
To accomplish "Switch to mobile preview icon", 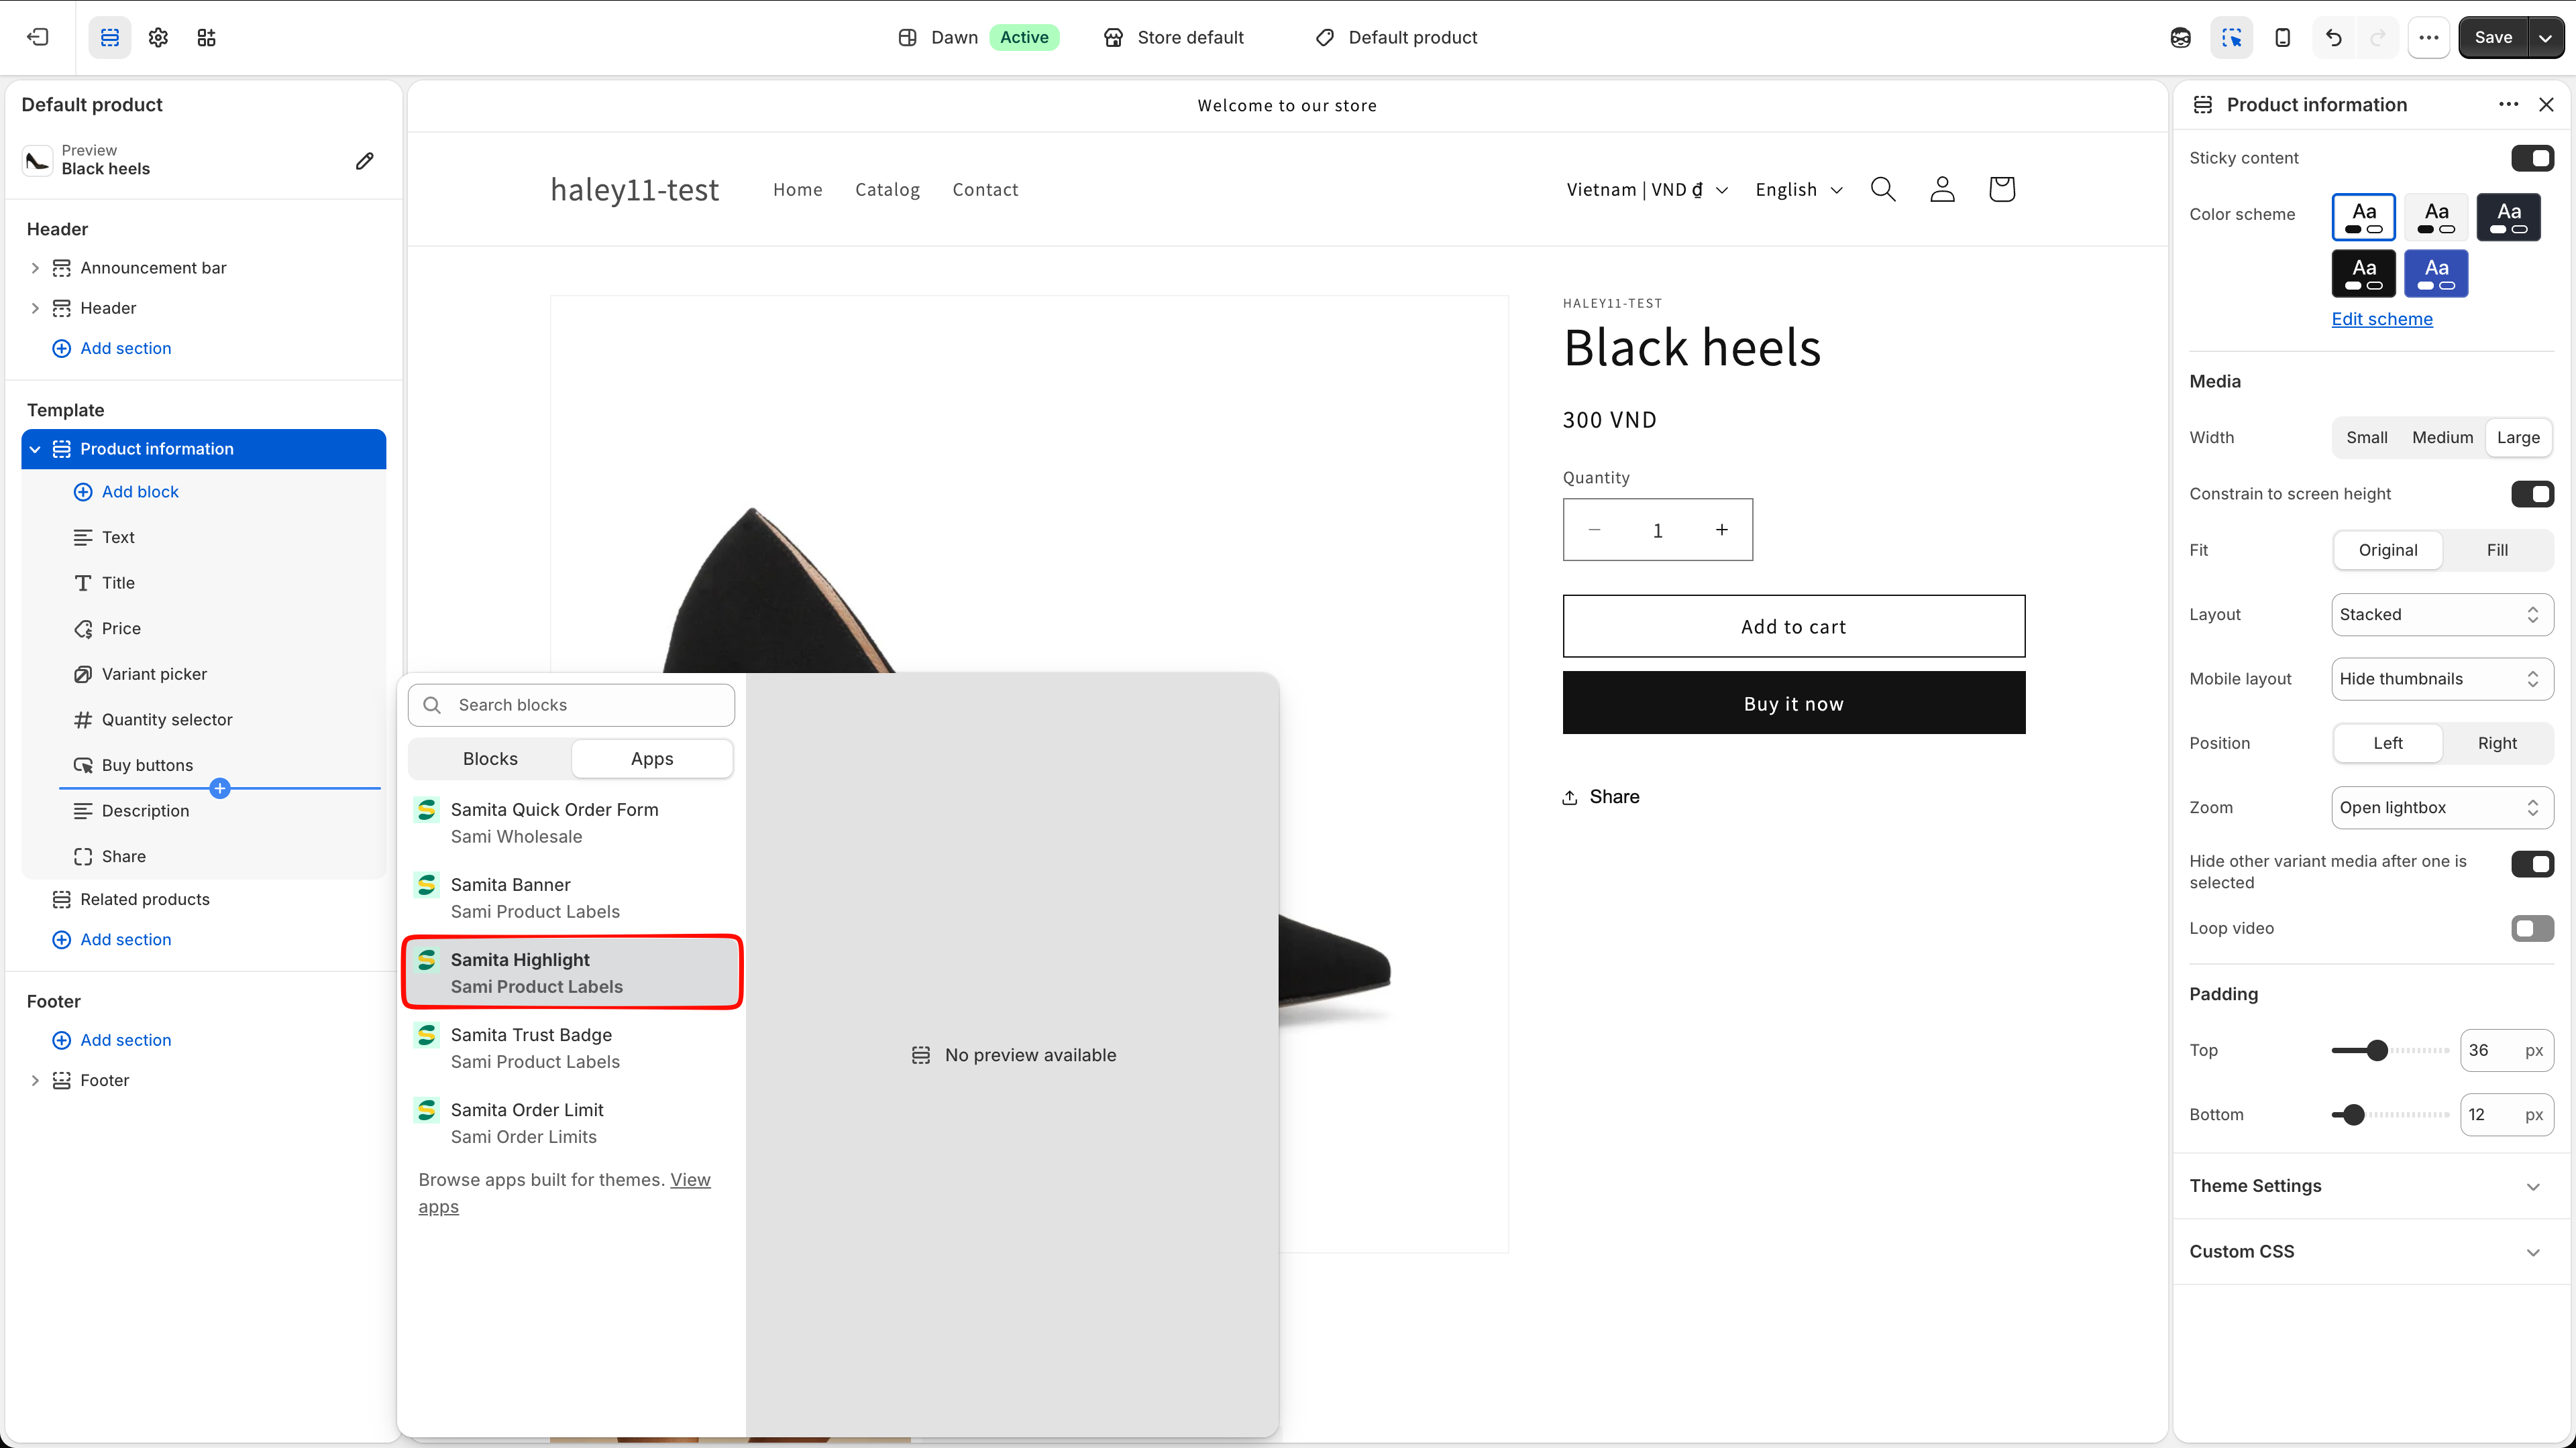I will (2282, 37).
